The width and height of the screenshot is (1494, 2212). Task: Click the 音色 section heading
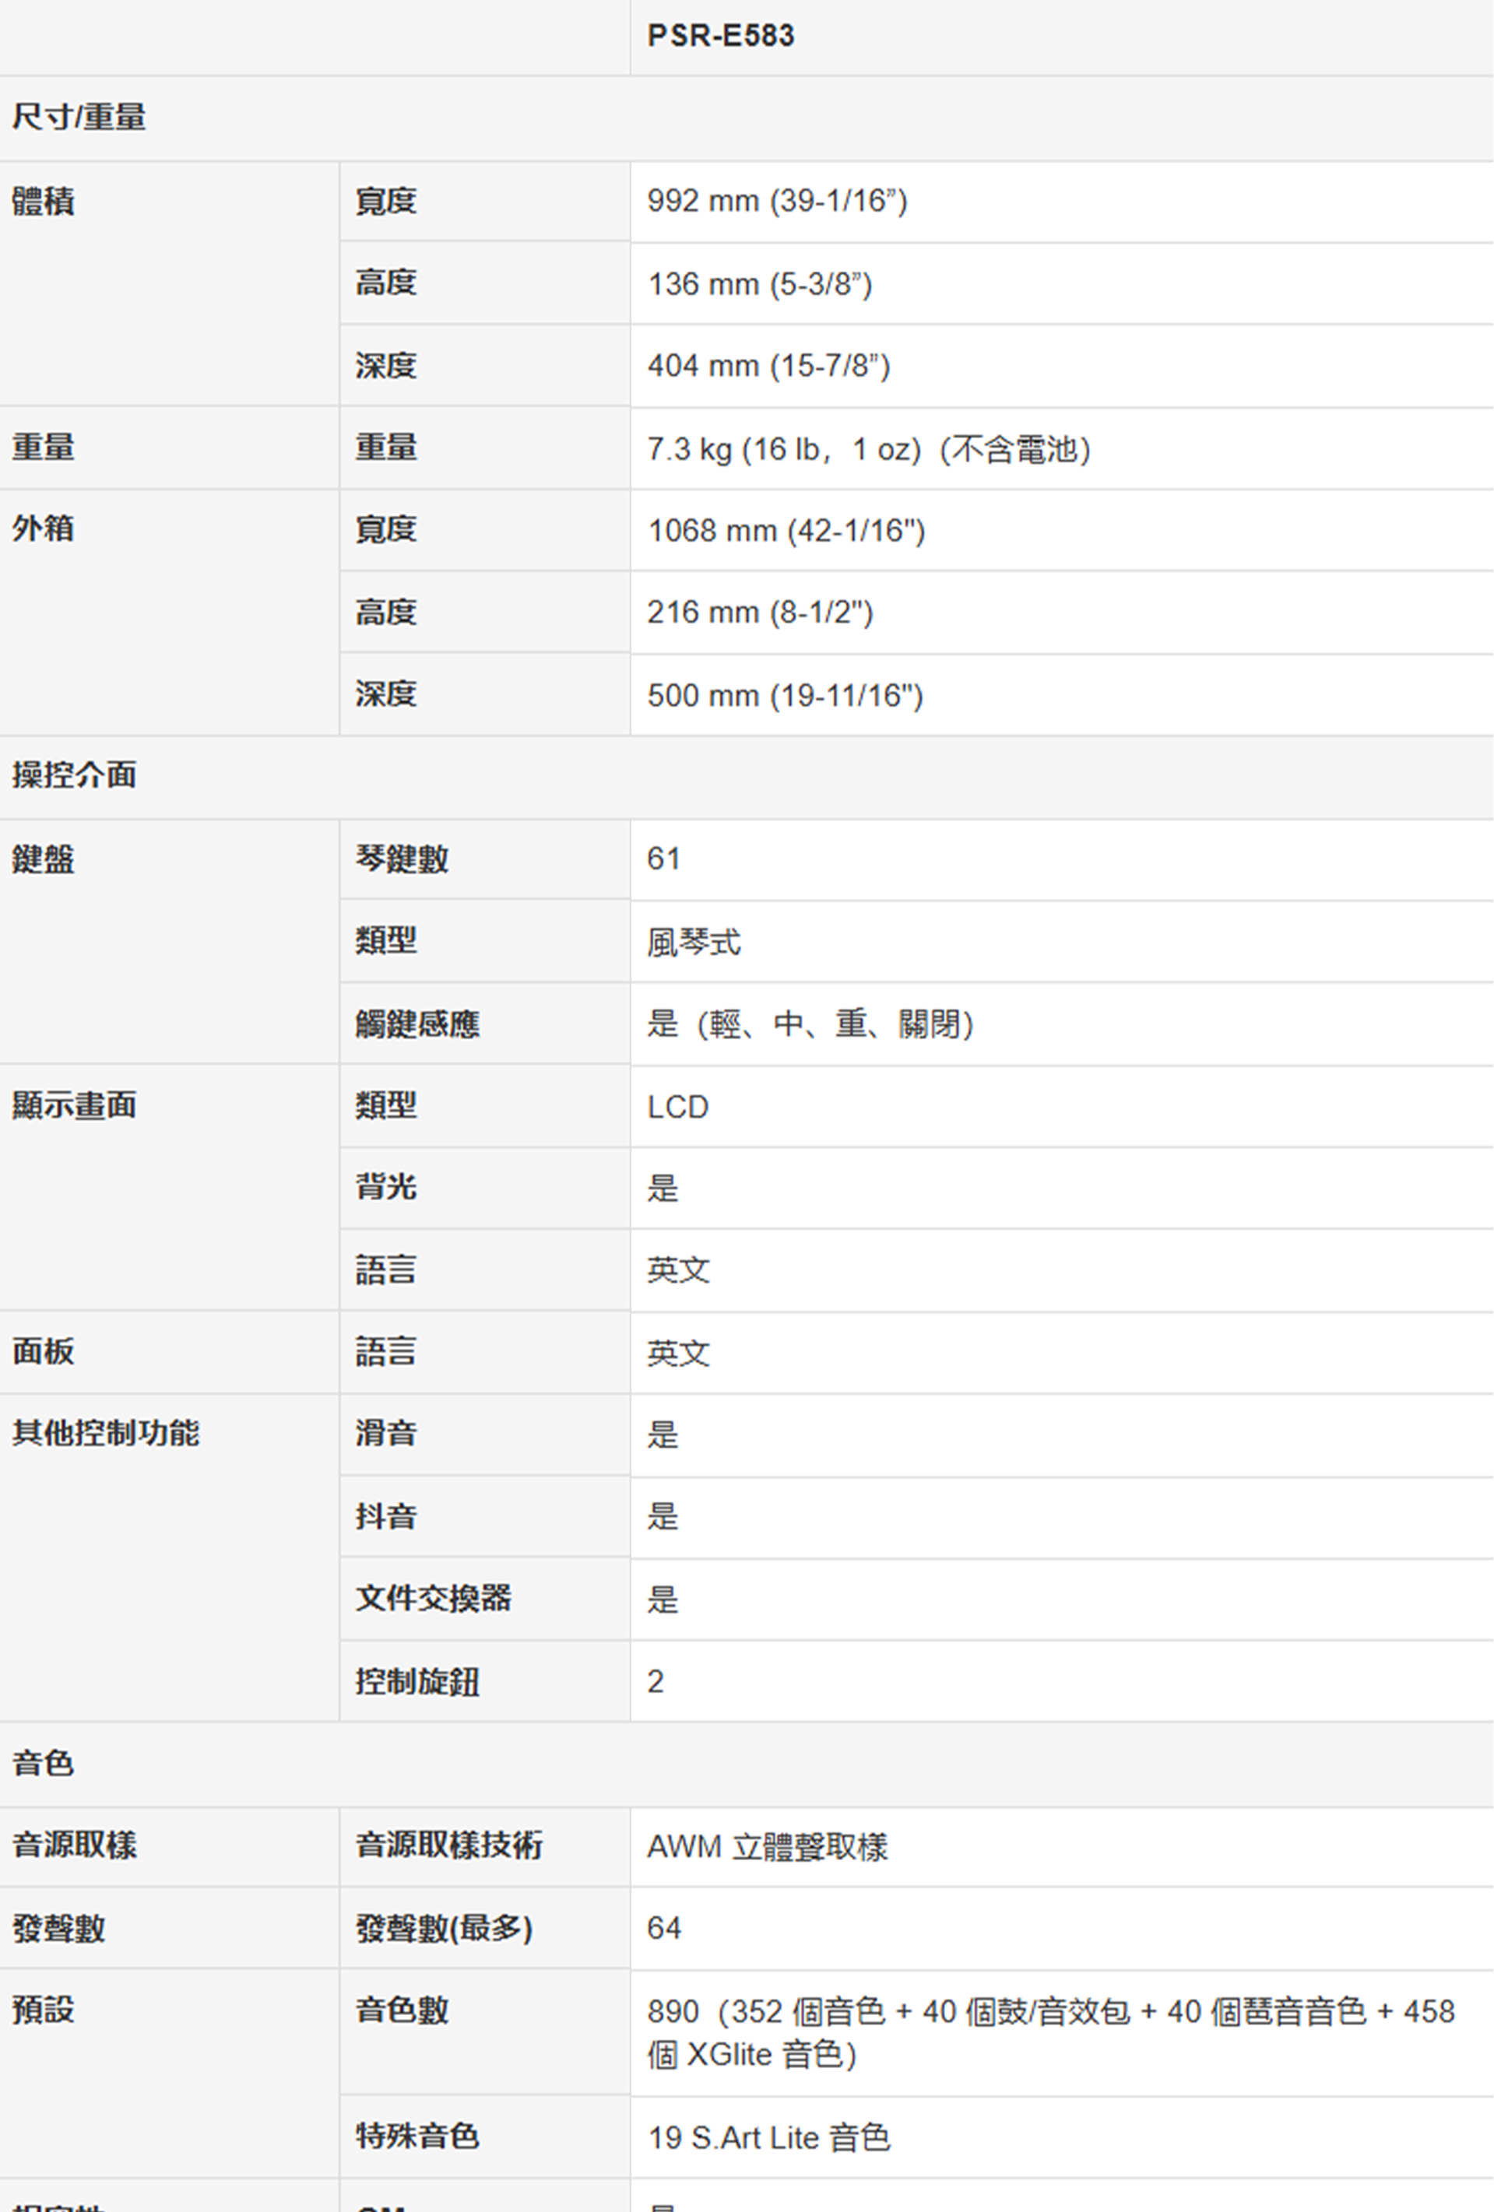42,1763
